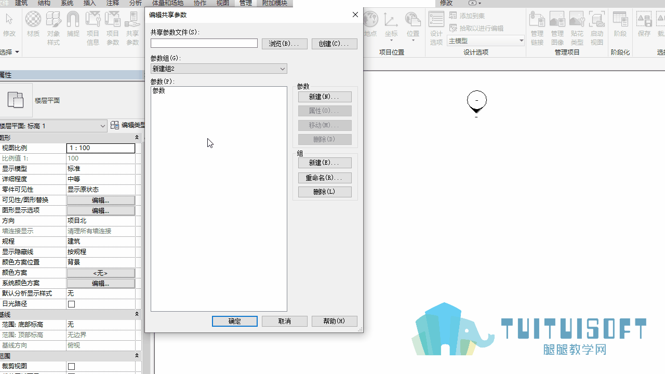Click 编辑... button for 可见性/图形替换
Screen dimensions: 665x374
(x=101, y=200)
